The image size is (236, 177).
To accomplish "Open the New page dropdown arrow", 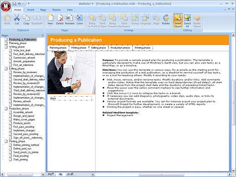I will pos(50,26).
